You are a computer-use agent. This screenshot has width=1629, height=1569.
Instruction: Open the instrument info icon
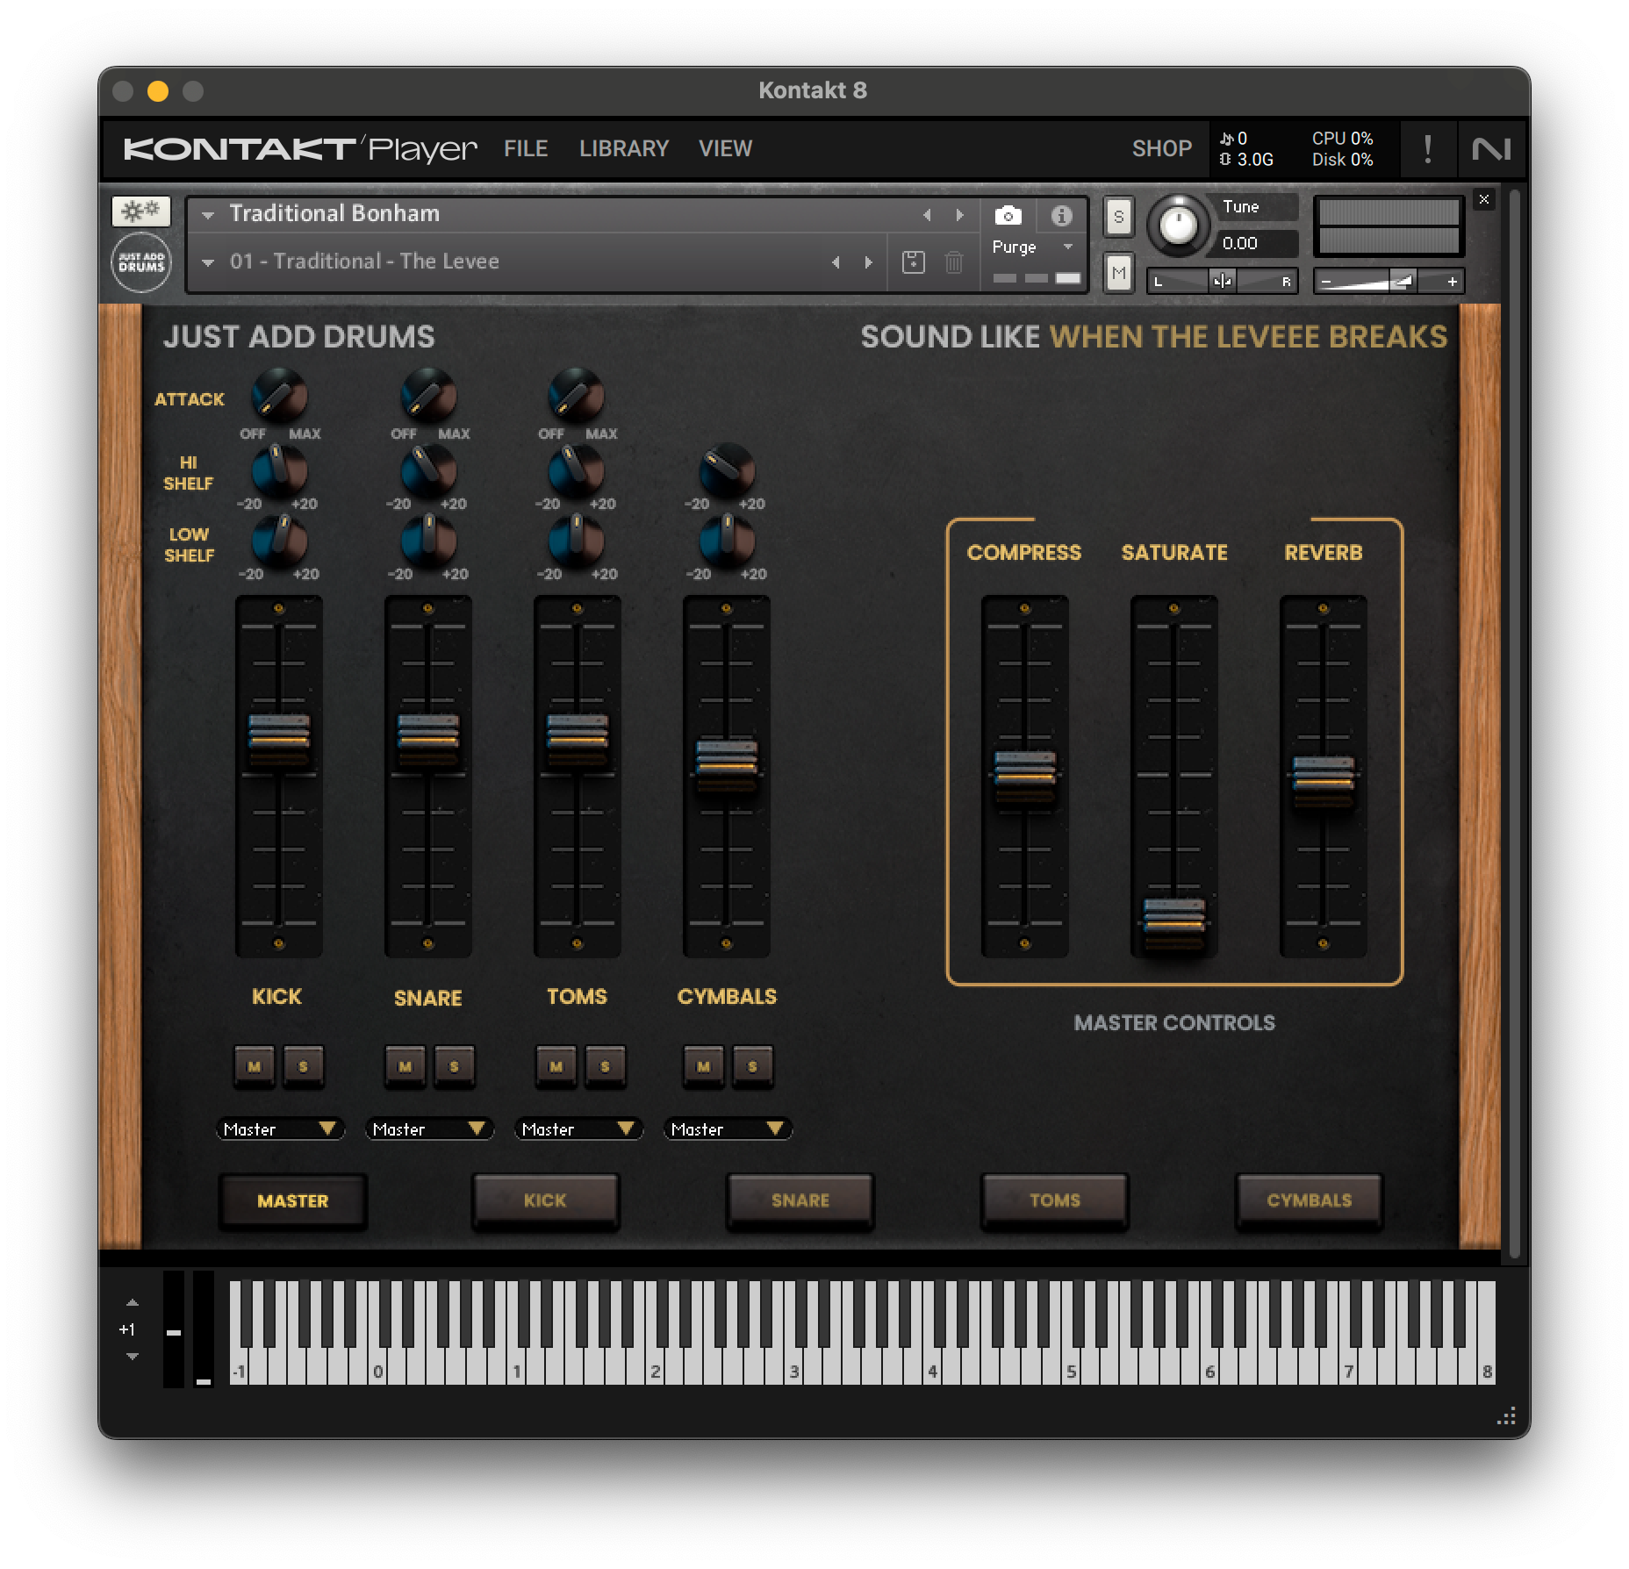coord(1061,215)
